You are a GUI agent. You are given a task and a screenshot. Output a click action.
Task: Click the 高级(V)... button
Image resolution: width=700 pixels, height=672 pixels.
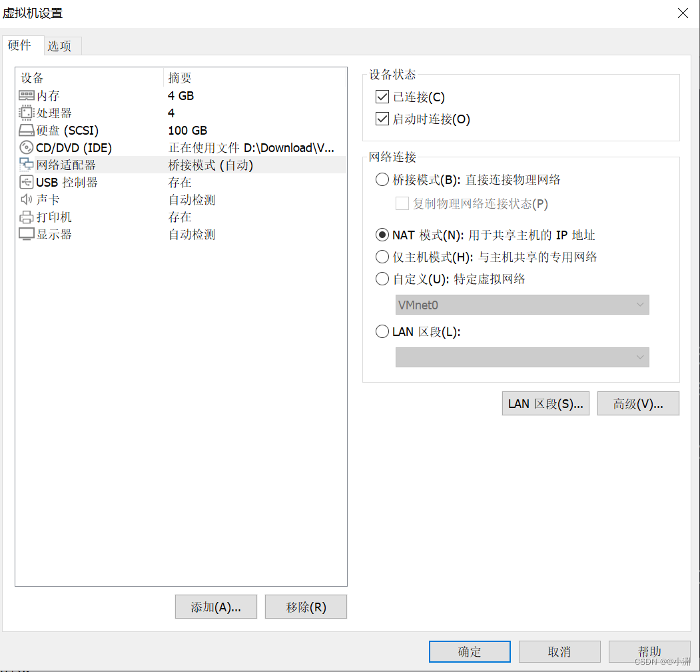point(637,403)
